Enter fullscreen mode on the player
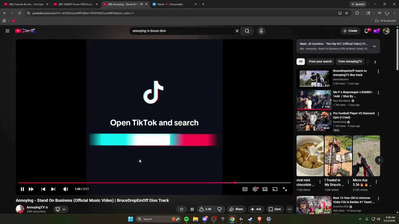This screenshot has height=224, width=399. (285, 189)
